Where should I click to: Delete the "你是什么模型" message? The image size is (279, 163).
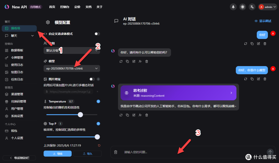coord(265,79)
